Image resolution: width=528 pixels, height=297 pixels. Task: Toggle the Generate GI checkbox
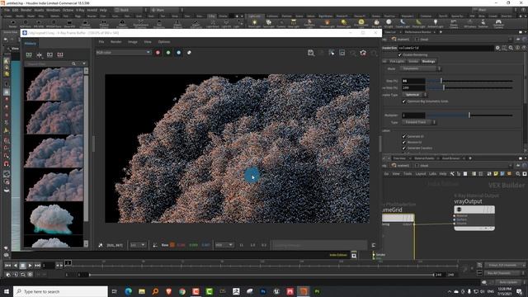coord(404,136)
